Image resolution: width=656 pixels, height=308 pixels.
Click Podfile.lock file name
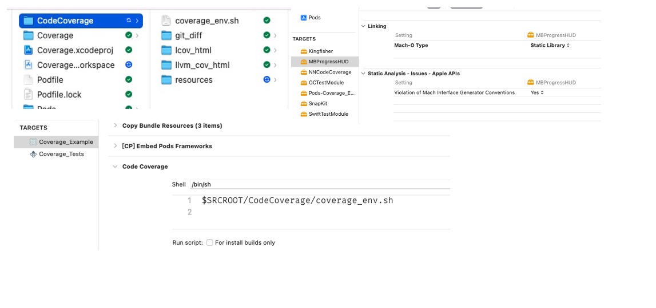point(59,95)
